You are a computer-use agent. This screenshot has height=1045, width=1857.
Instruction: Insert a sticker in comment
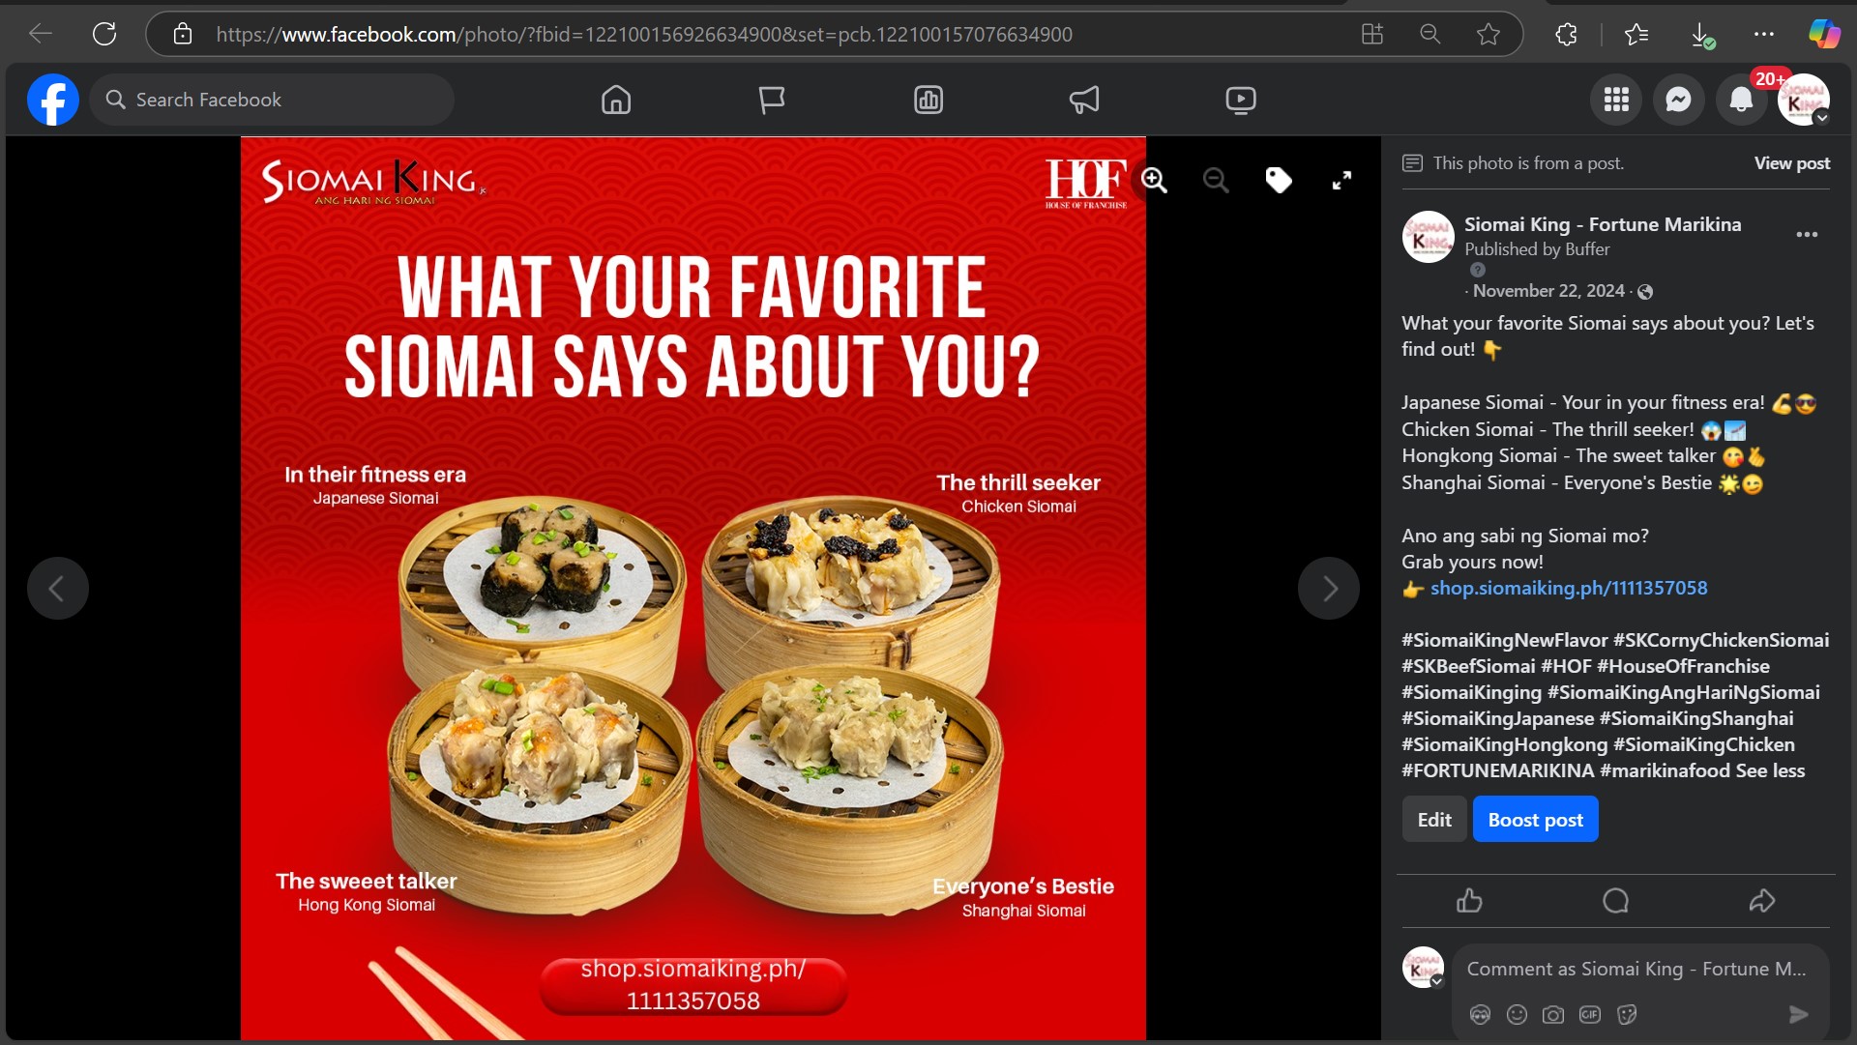(x=1627, y=1014)
